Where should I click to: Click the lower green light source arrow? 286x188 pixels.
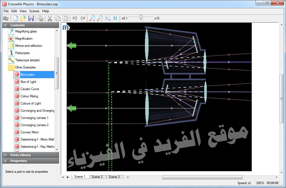[72, 108]
